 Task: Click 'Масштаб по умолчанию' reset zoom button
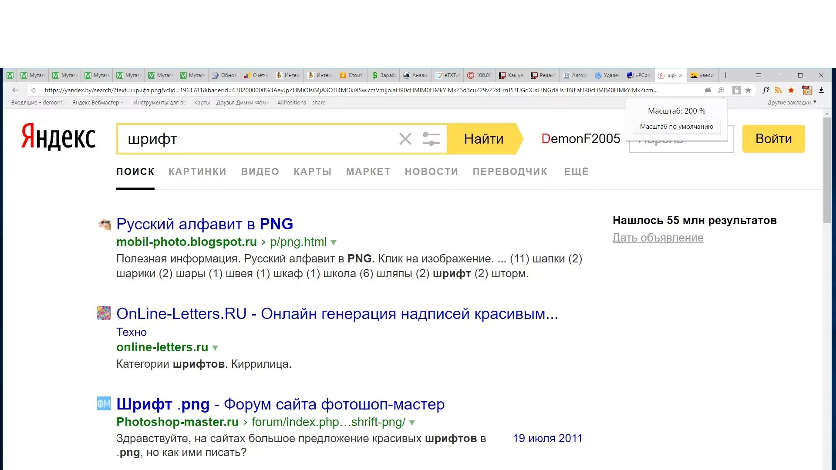[676, 127]
